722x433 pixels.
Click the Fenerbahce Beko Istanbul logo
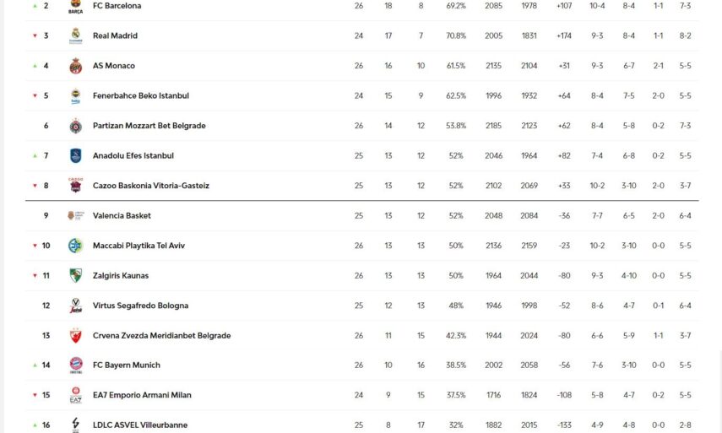point(75,95)
